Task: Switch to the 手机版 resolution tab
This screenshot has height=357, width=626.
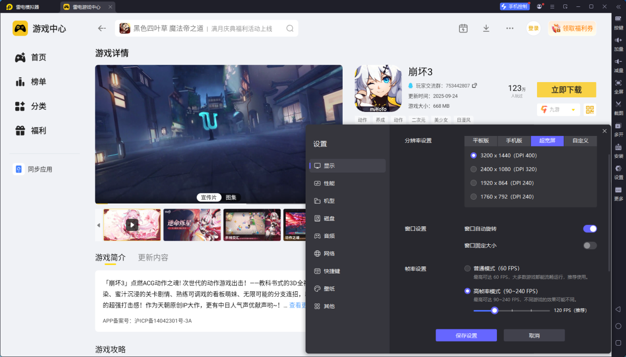Action: [x=514, y=140]
